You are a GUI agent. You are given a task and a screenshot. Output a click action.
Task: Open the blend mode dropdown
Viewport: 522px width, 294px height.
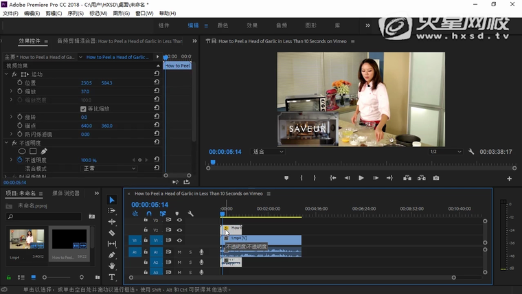110,168
